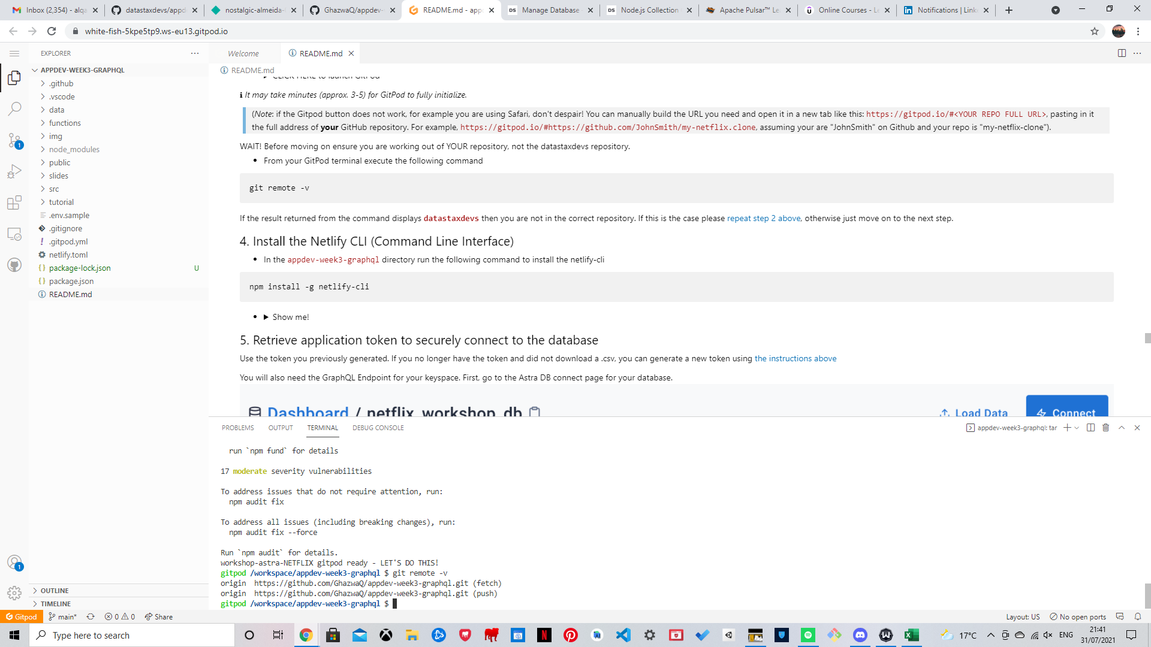Click the main* branch in the status bar
Image resolution: width=1151 pixels, height=647 pixels.
click(x=62, y=616)
